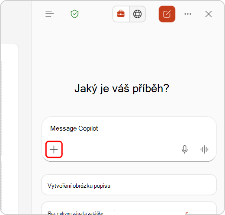This screenshot has height=215, width=225.
Task: Open the hamburger conversations menu
Action: (49, 14)
